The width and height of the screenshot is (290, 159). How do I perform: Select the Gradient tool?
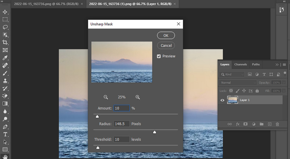tap(5, 104)
